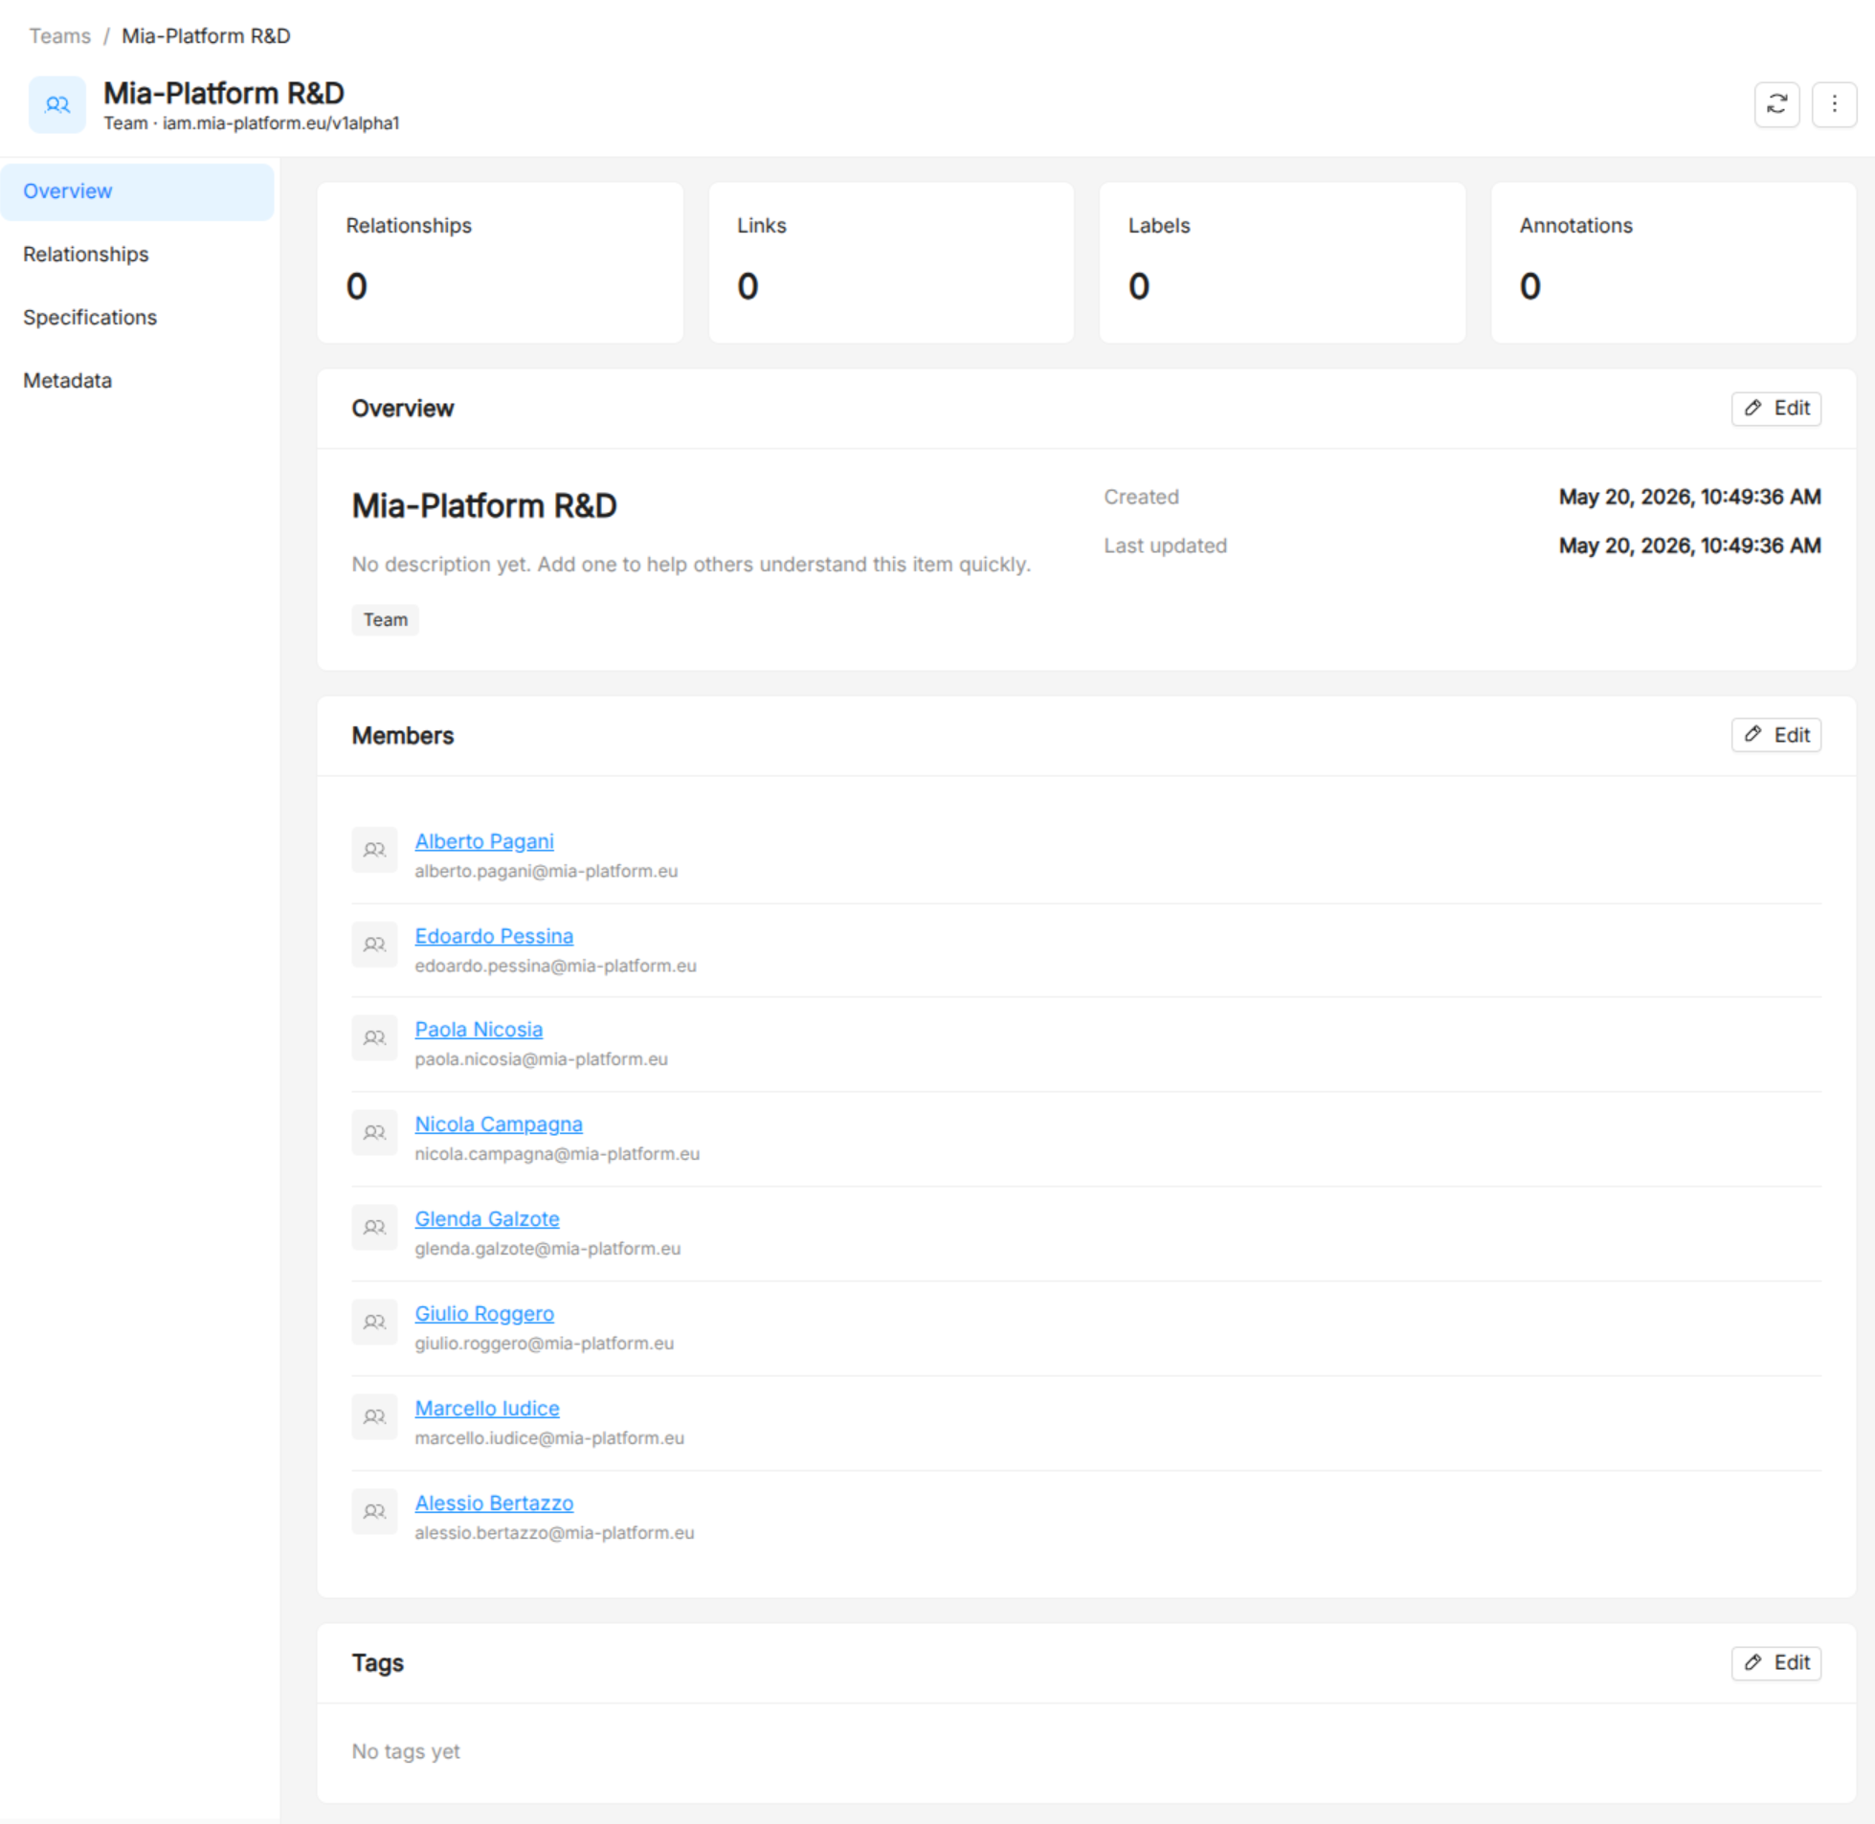This screenshot has width=1875, height=1824.
Task: Click the marcello.iudice@mia-platform.eu email
Action: click(x=549, y=1439)
